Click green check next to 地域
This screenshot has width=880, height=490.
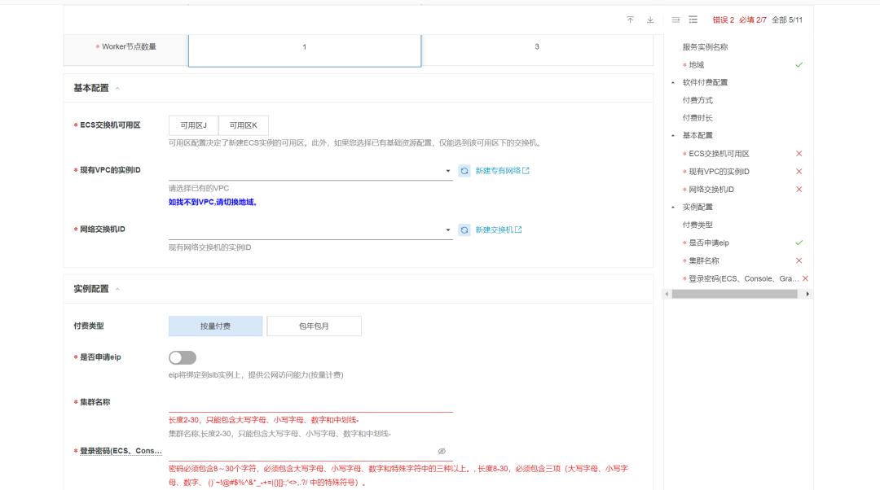pos(799,65)
